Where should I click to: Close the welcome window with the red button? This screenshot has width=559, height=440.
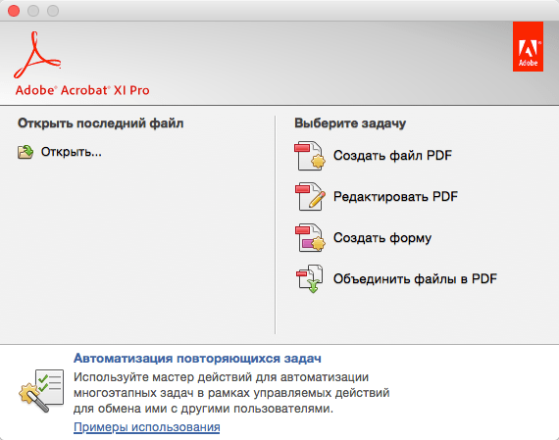tap(14, 11)
